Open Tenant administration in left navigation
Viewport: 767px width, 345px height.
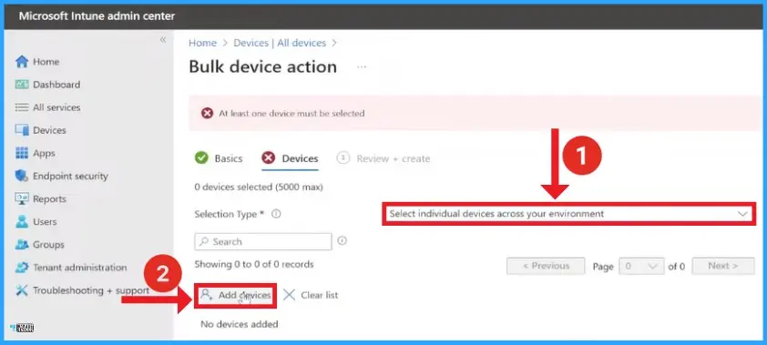(x=80, y=268)
